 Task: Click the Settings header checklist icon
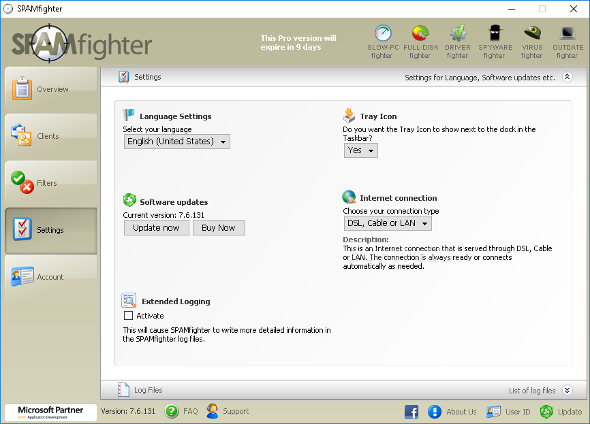124,77
